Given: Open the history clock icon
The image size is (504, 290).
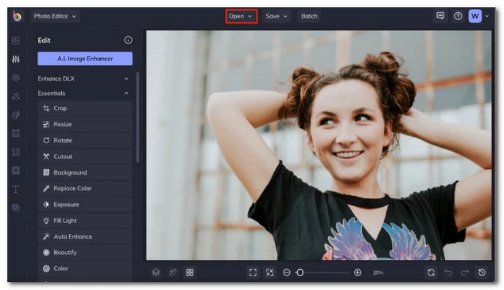Looking at the screenshot, I should 482,272.
